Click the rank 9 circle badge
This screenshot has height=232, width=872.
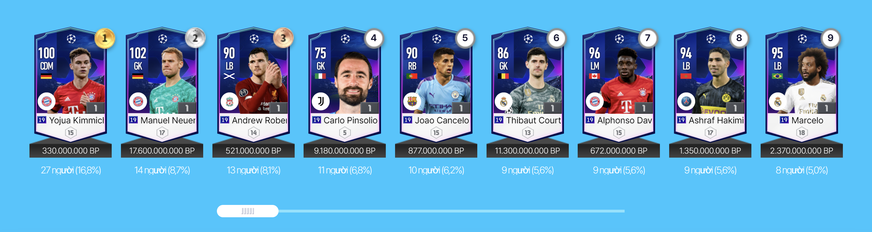pyautogui.click(x=830, y=38)
